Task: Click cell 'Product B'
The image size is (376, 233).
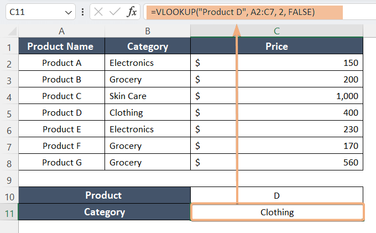Action: pos(61,79)
